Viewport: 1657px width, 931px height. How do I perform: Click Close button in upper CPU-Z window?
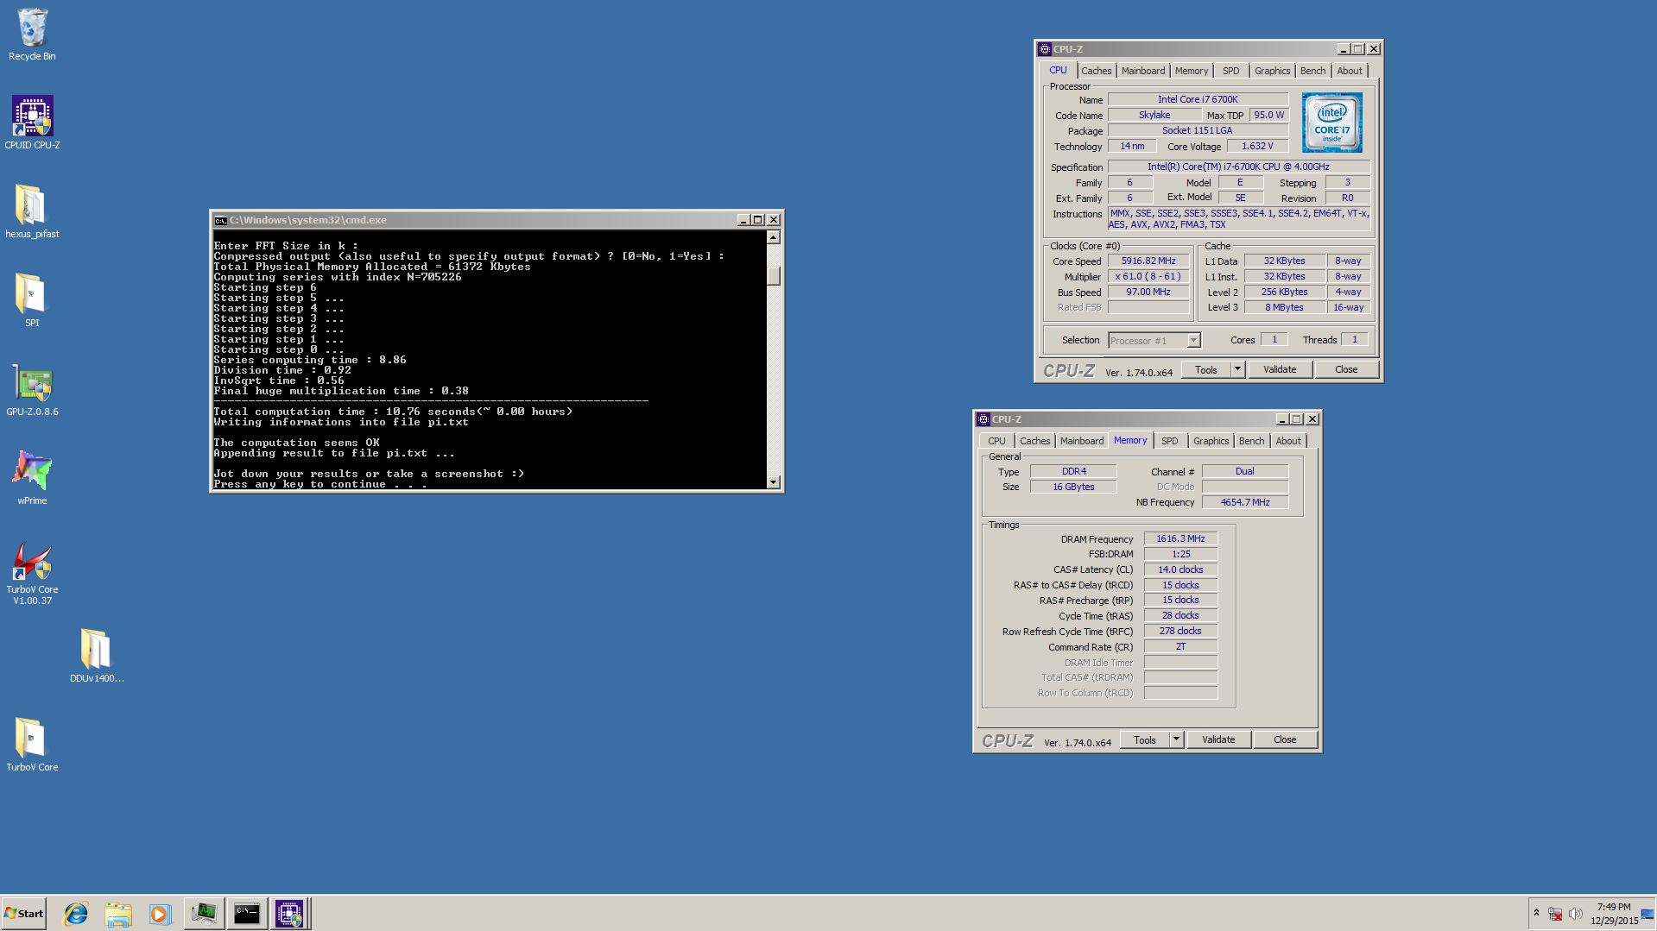tap(1346, 369)
